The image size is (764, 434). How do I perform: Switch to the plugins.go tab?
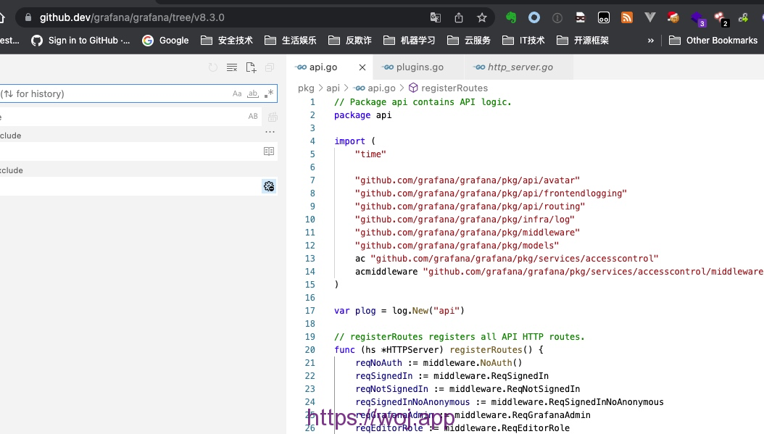coord(420,67)
